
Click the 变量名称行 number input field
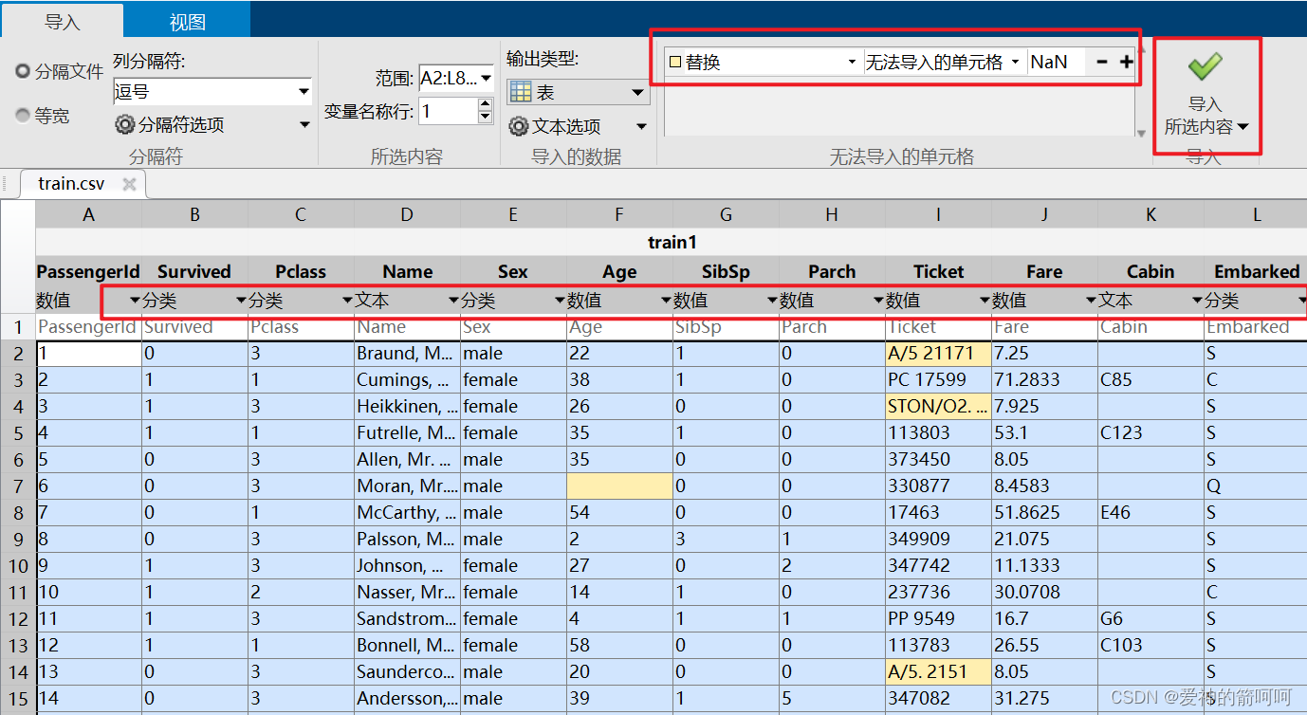448,111
